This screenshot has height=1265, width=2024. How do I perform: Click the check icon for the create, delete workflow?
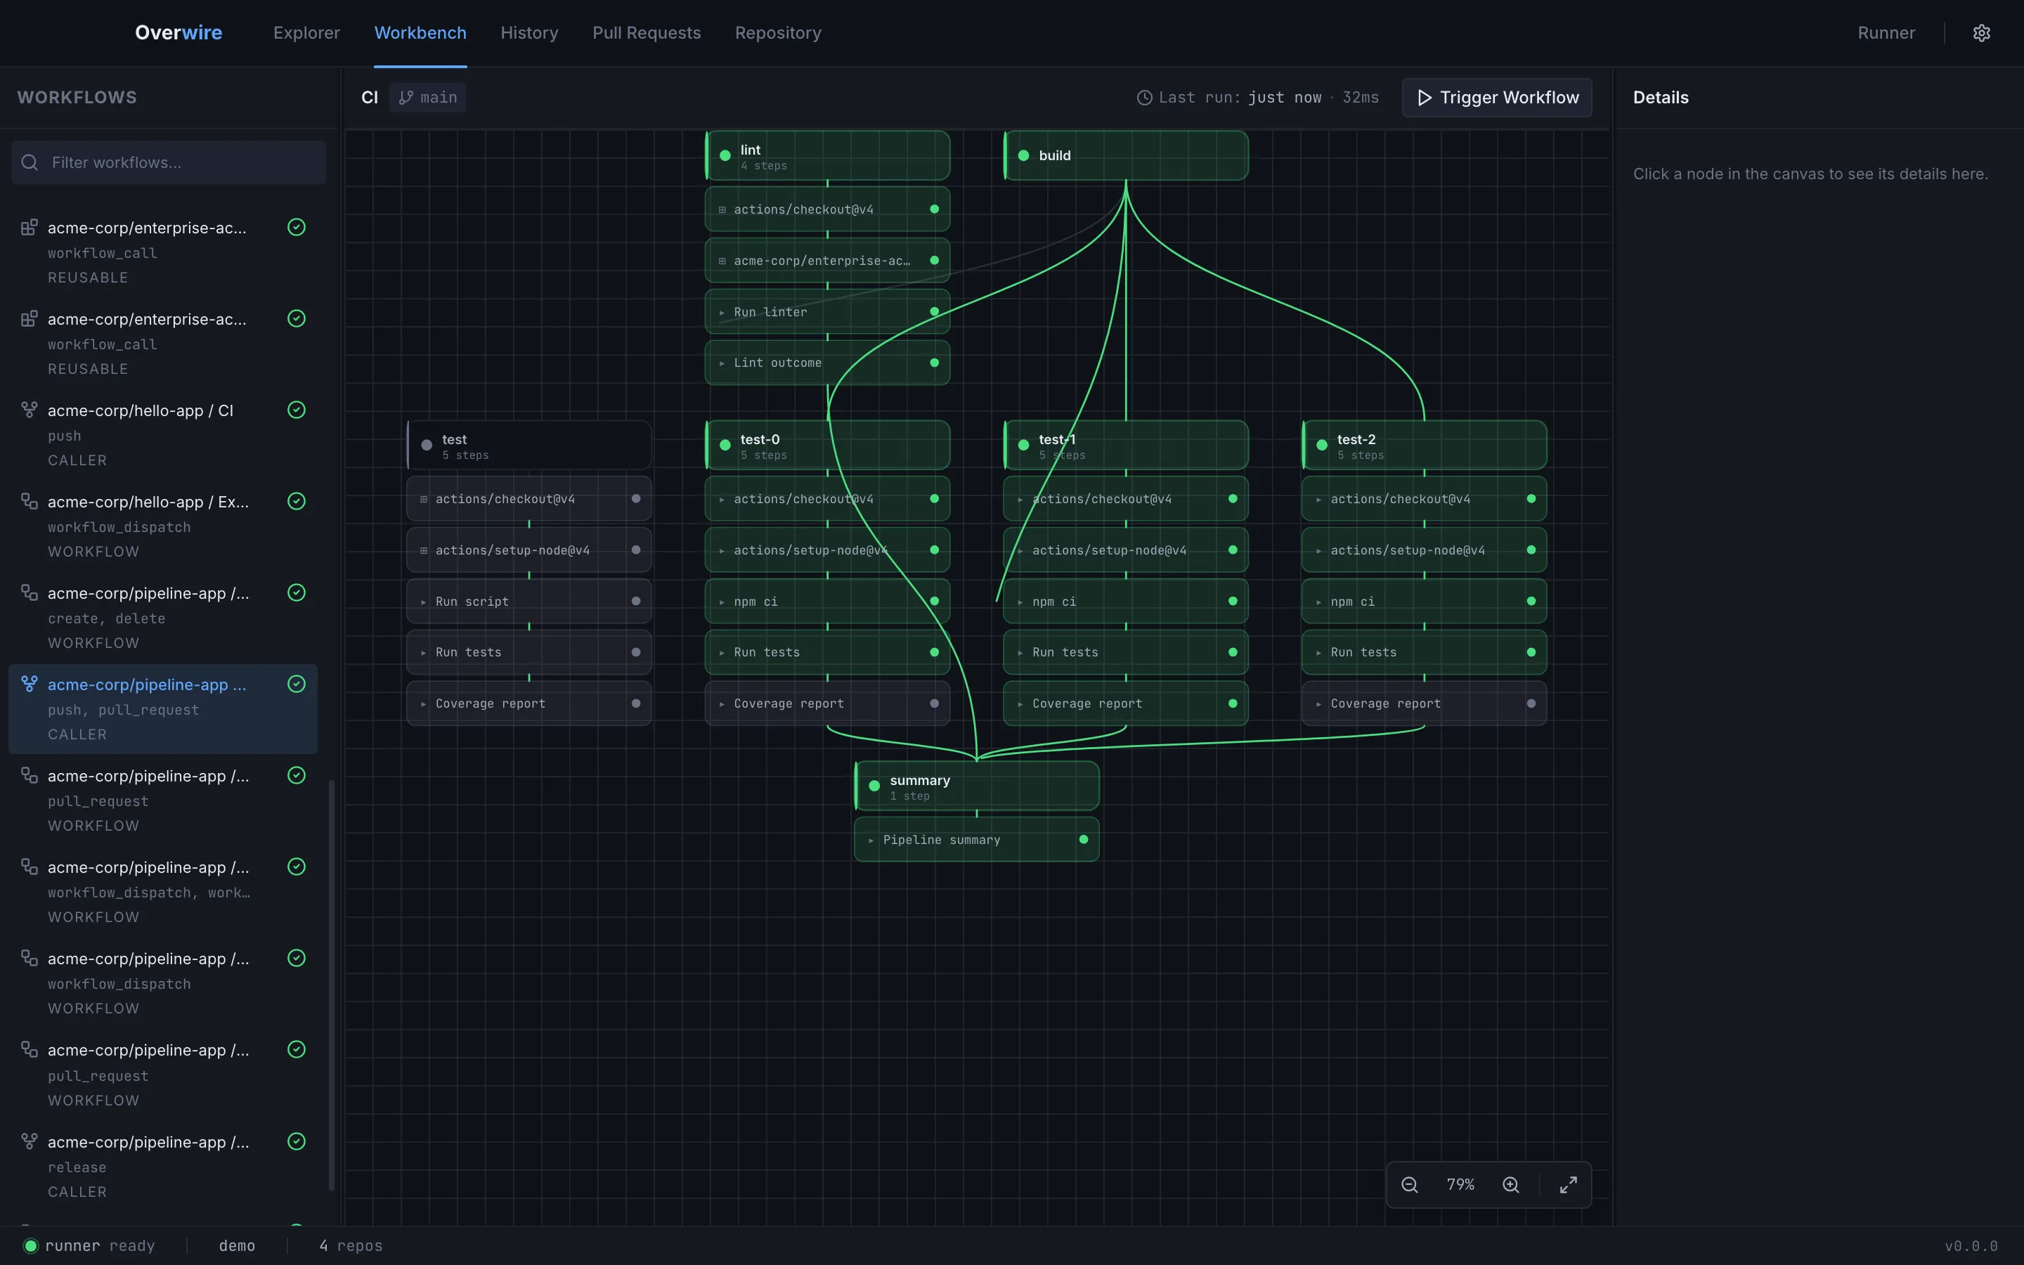(296, 592)
